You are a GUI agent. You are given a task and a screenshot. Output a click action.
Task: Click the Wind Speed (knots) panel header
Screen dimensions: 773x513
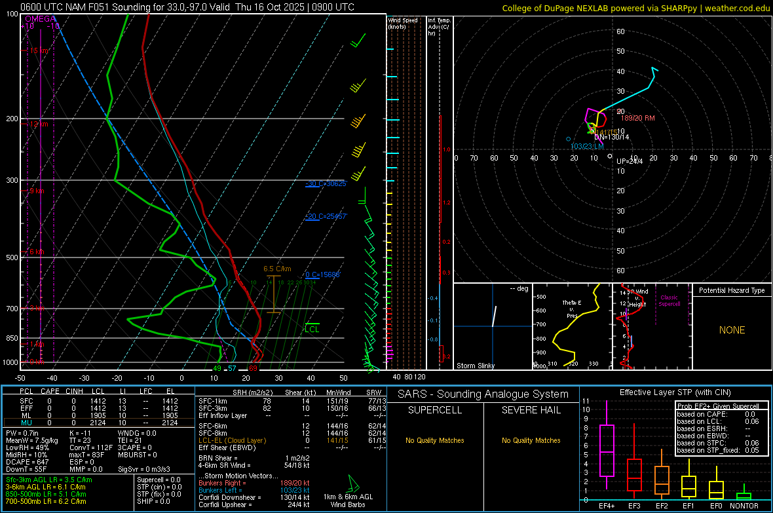point(403,23)
